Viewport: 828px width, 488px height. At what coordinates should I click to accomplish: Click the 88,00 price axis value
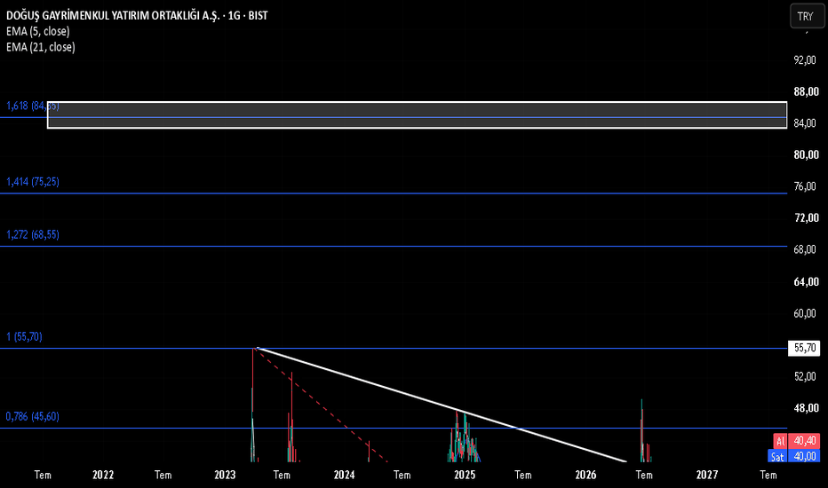click(807, 91)
